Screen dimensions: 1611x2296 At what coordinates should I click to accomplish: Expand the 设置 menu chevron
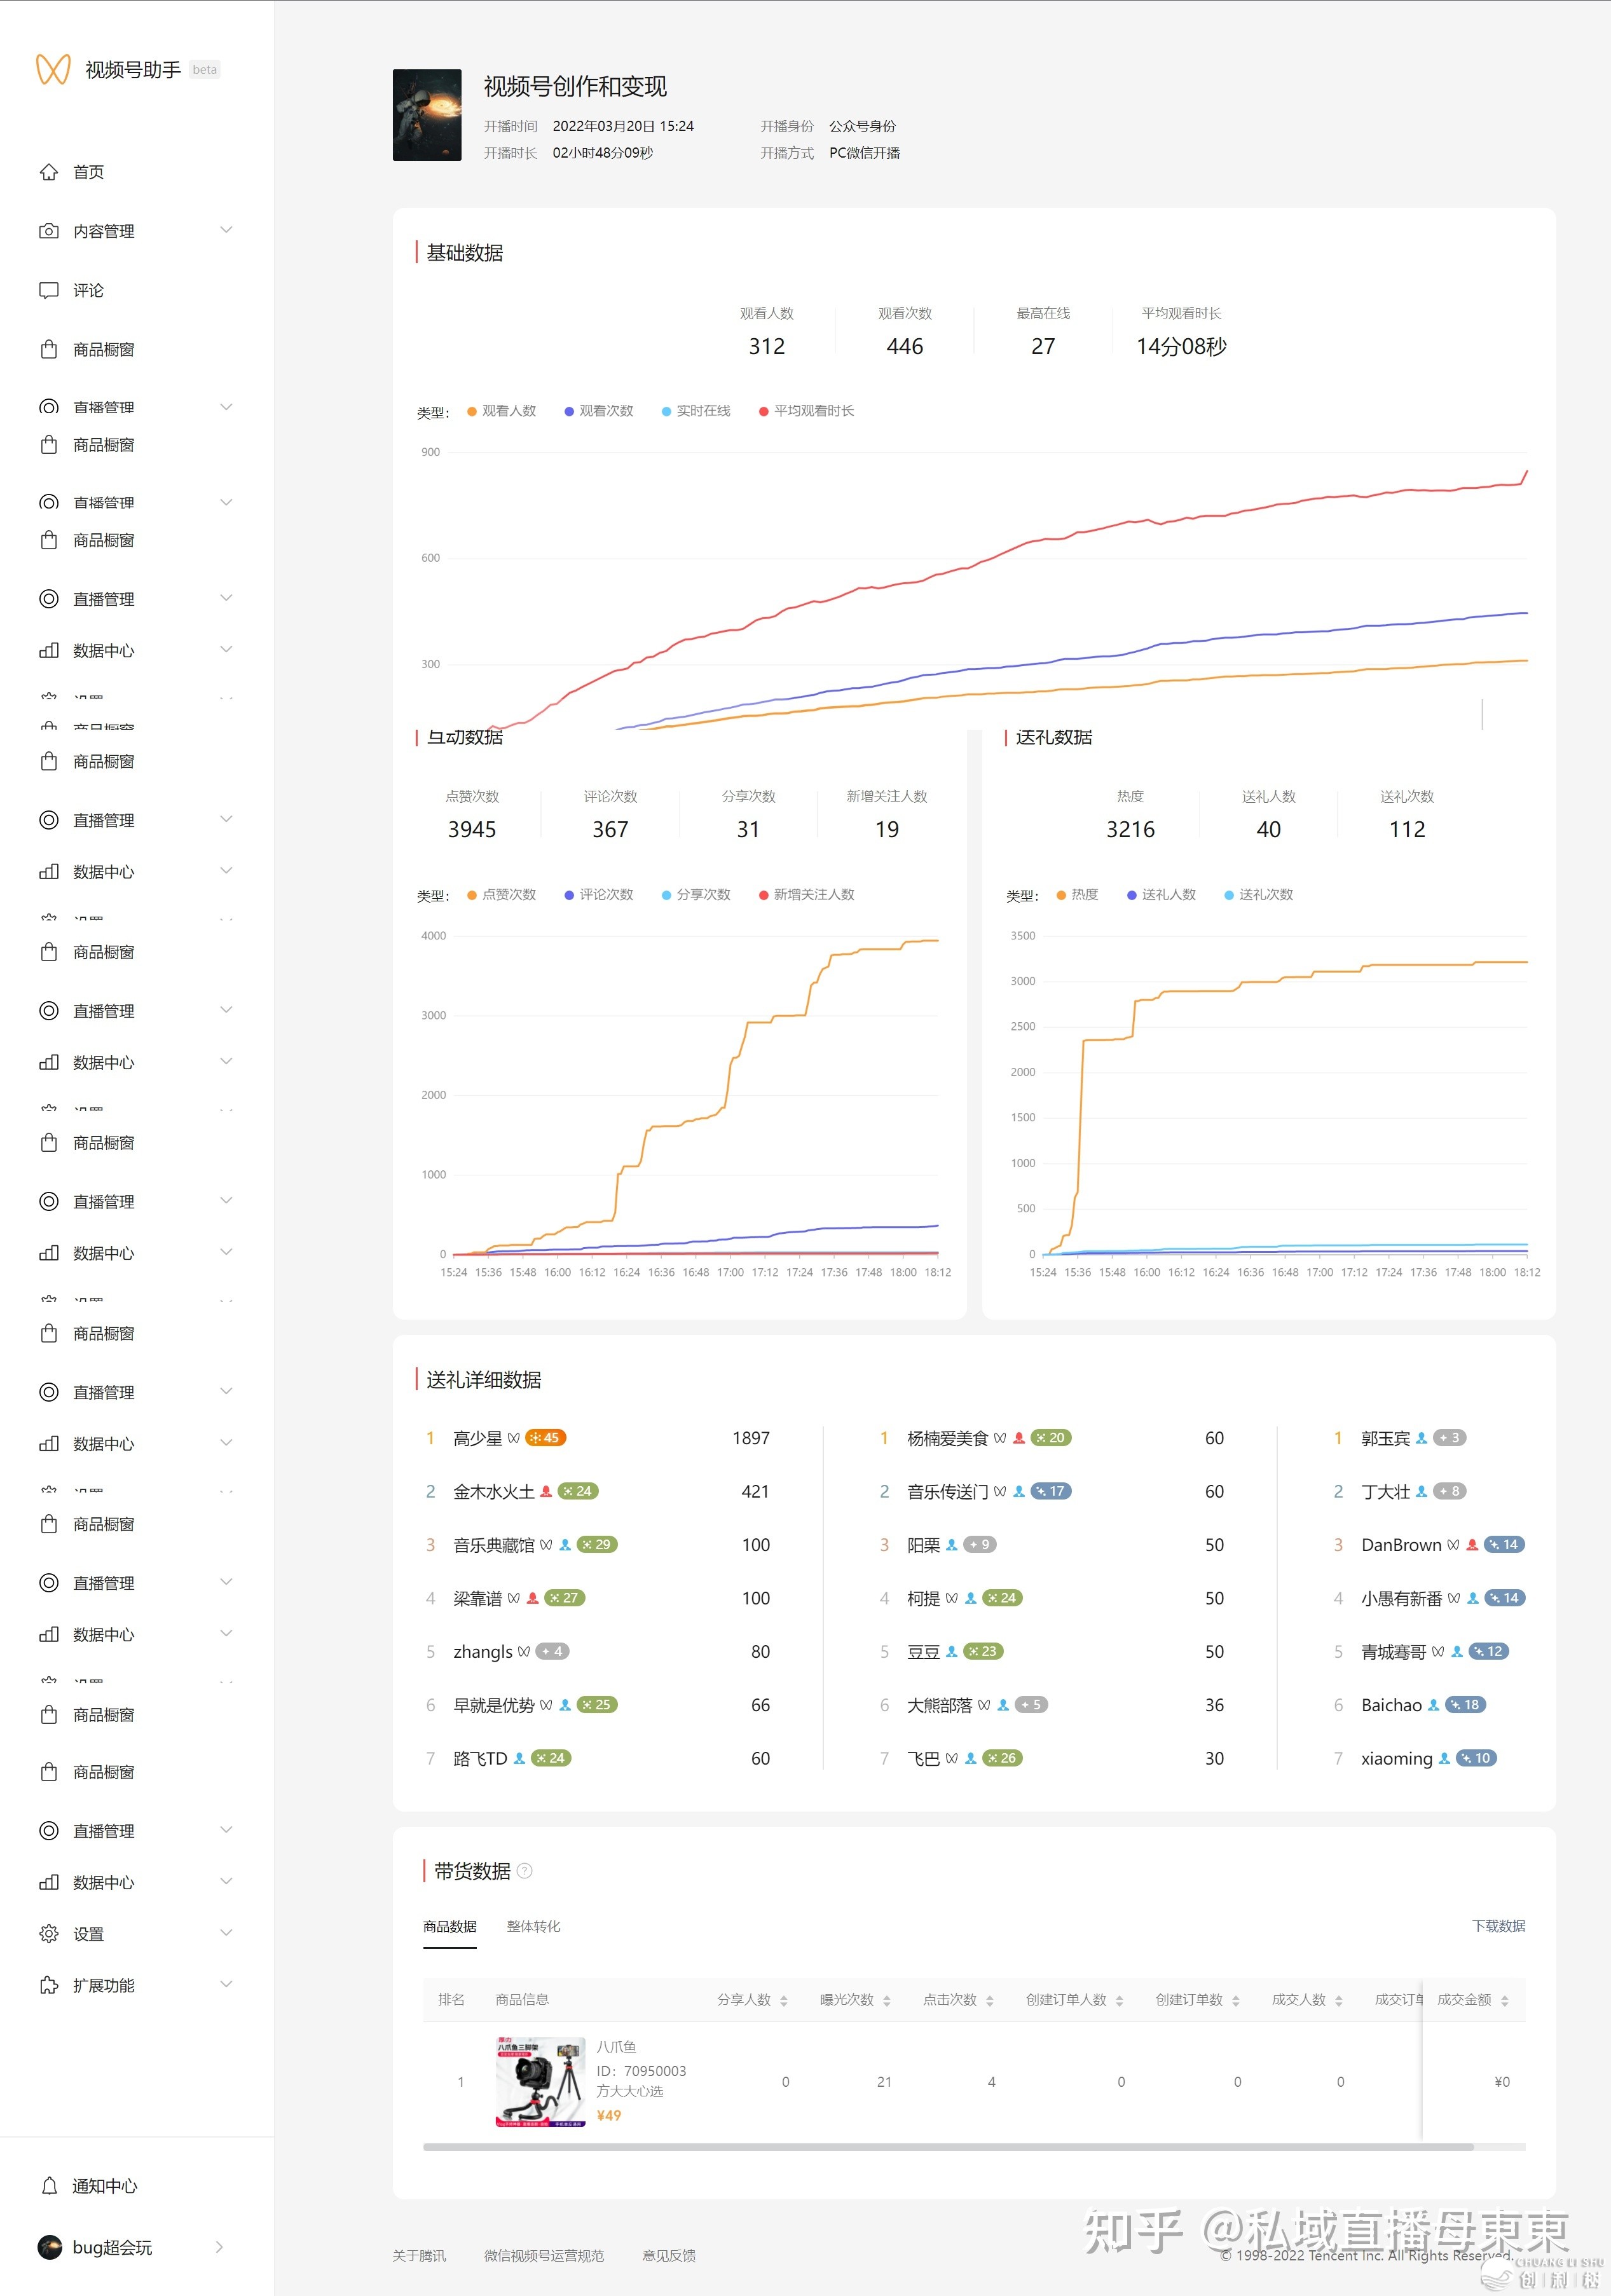tap(226, 1933)
